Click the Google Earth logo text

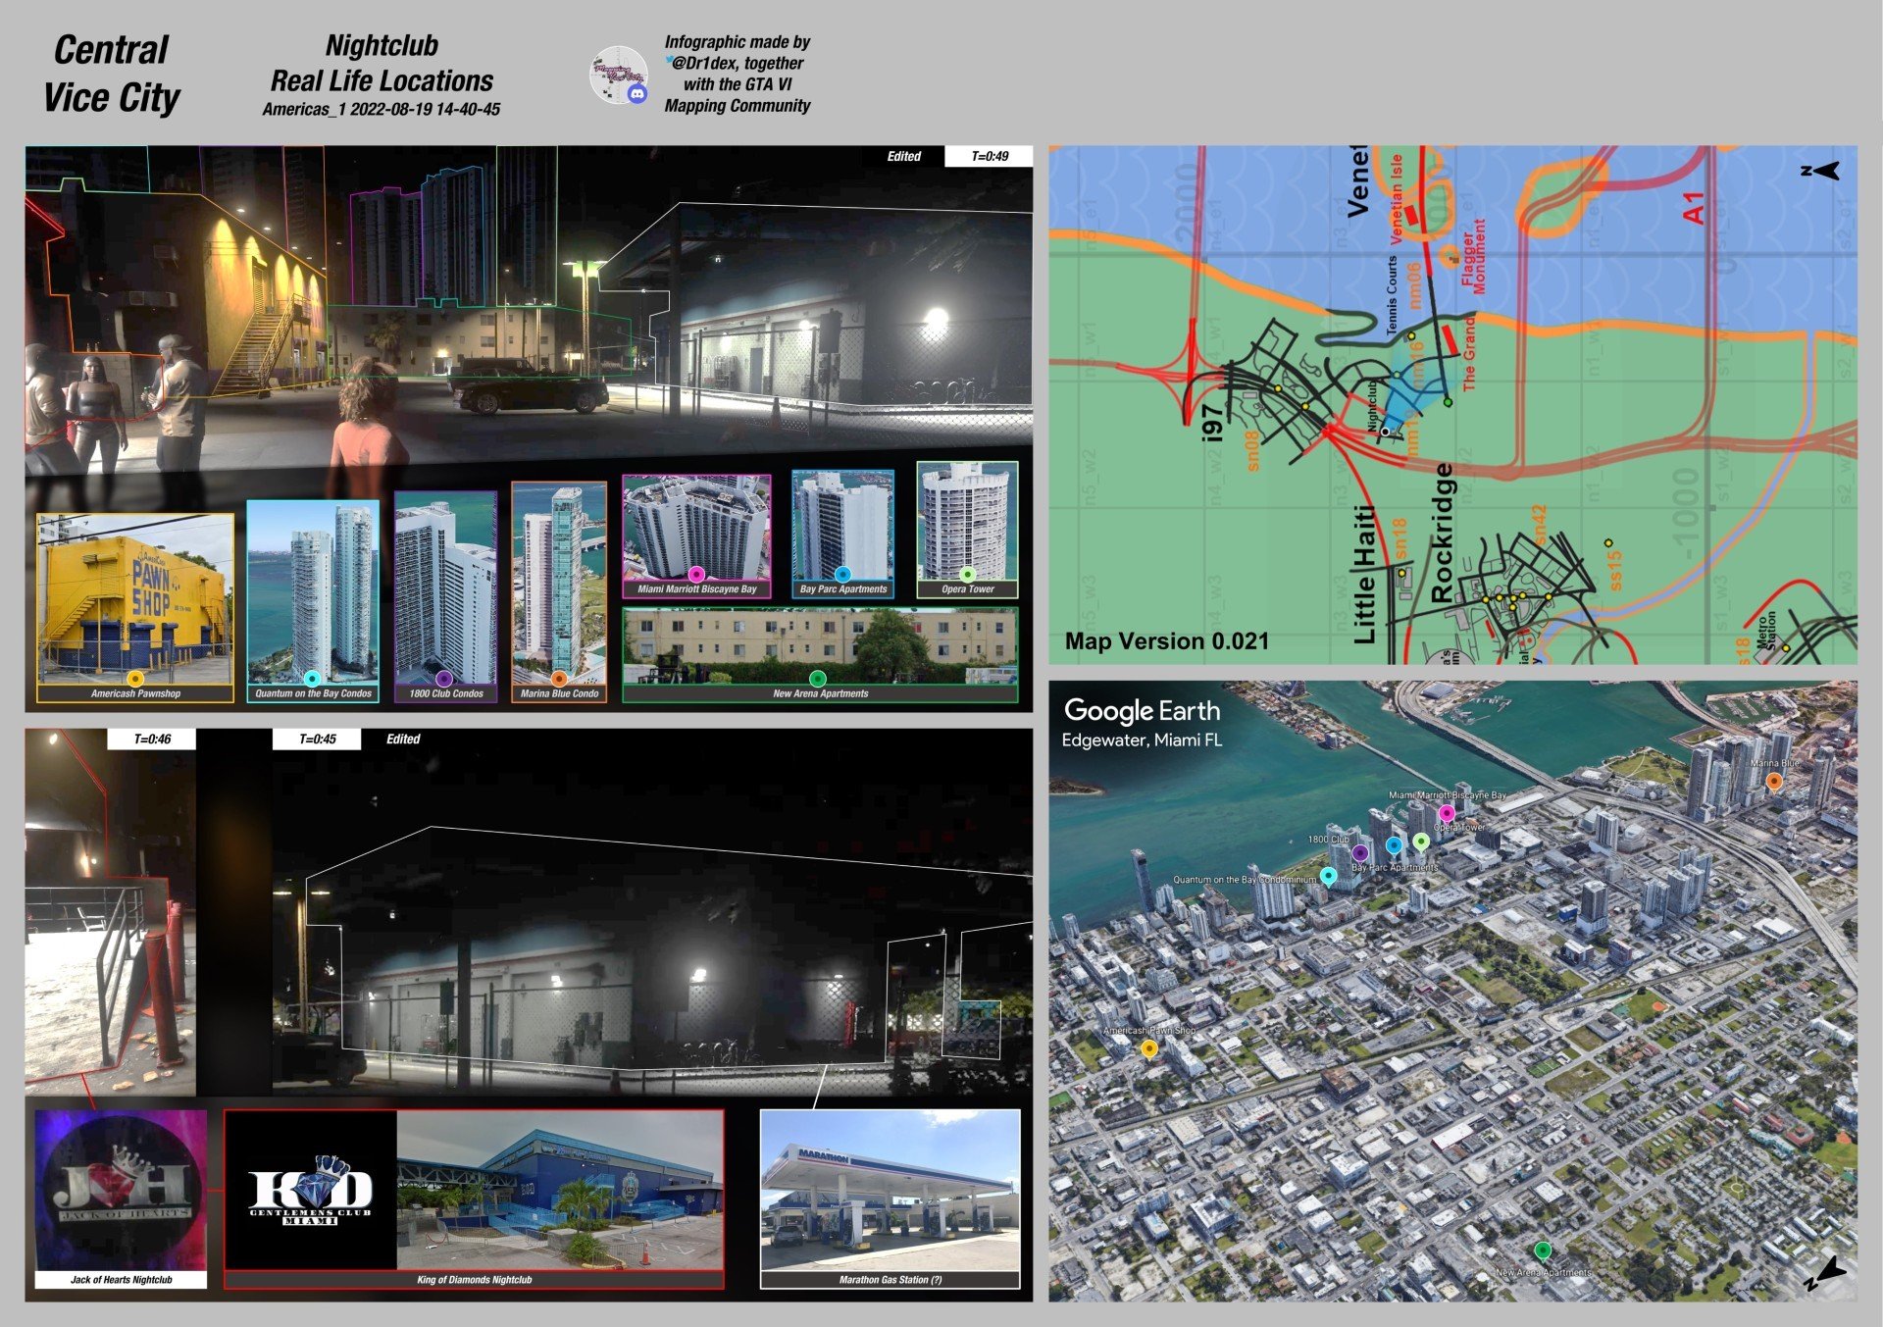[1143, 711]
